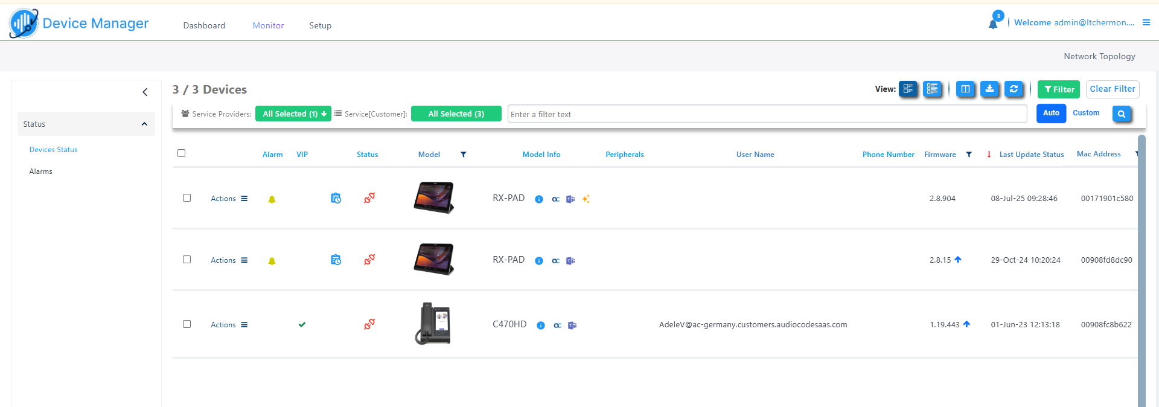Open Actions menu for the C470HD device
The height and width of the screenshot is (407, 1159).
coord(229,325)
